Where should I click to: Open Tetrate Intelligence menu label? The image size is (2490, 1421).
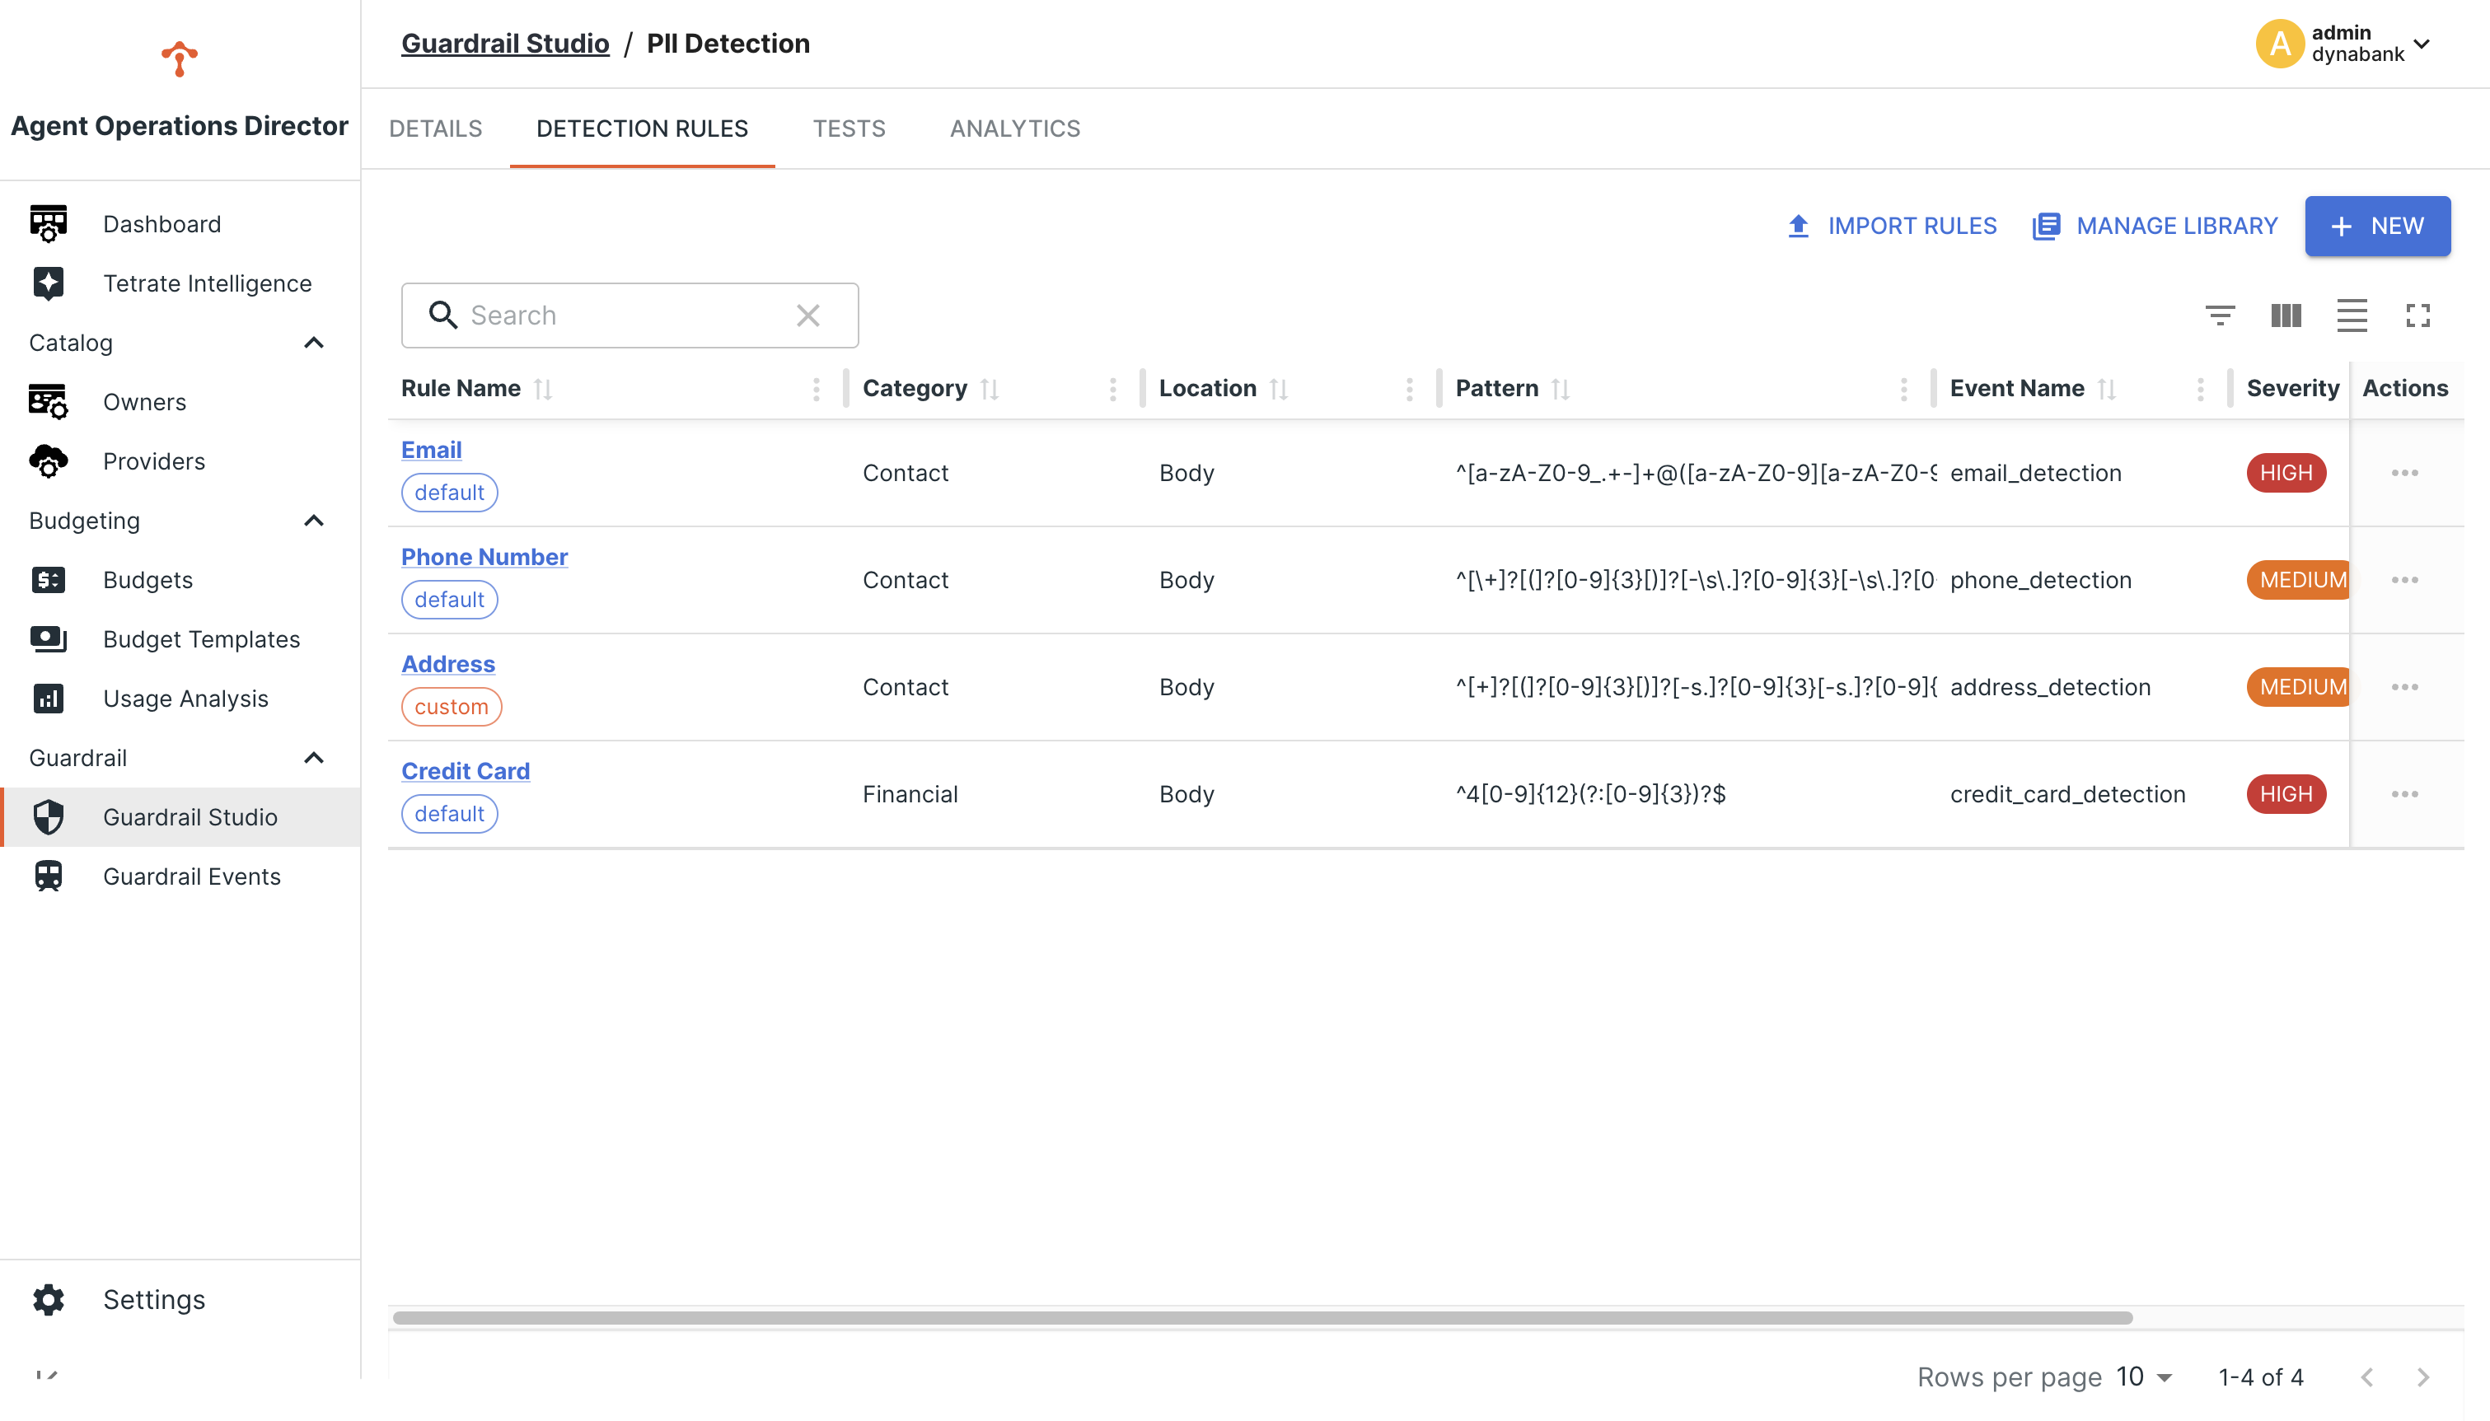pyautogui.click(x=207, y=283)
